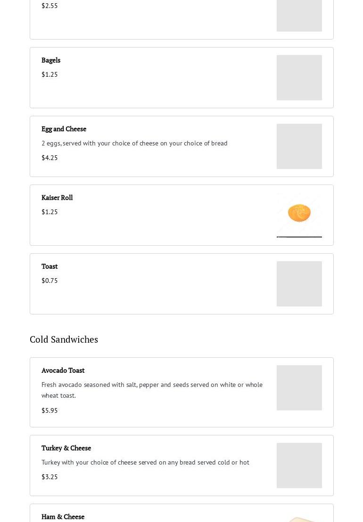
Task: Click the $4.25 Egg and Cheese price
Action: 49,158
